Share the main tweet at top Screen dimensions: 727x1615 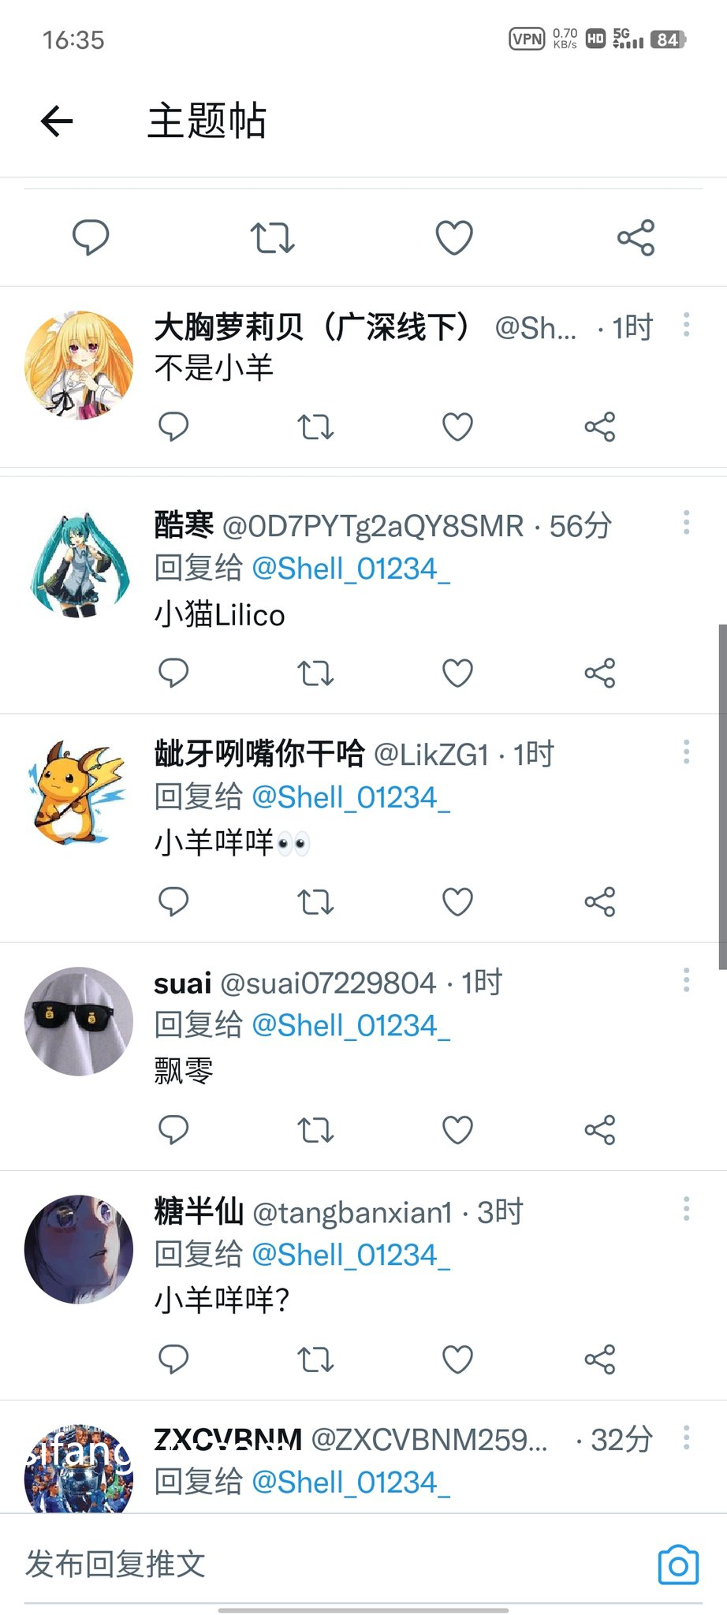(636, 237)
